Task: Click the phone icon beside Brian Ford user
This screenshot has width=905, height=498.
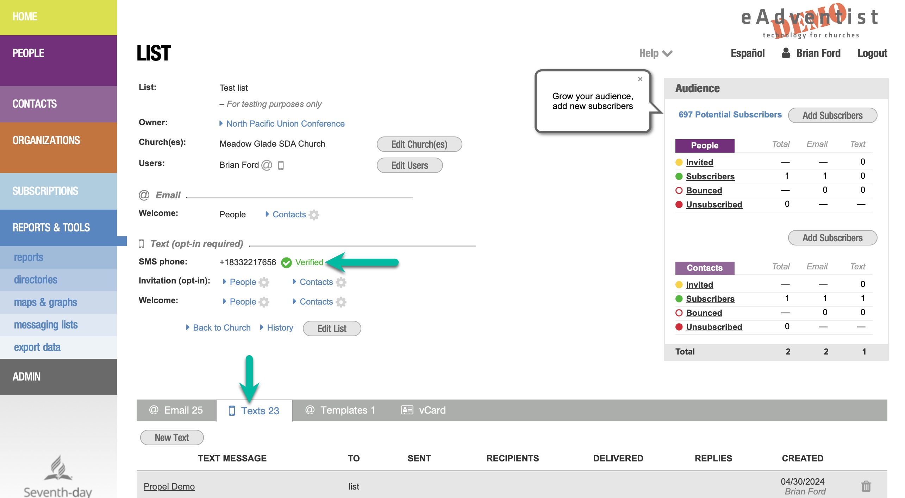Action: [281, 165]
